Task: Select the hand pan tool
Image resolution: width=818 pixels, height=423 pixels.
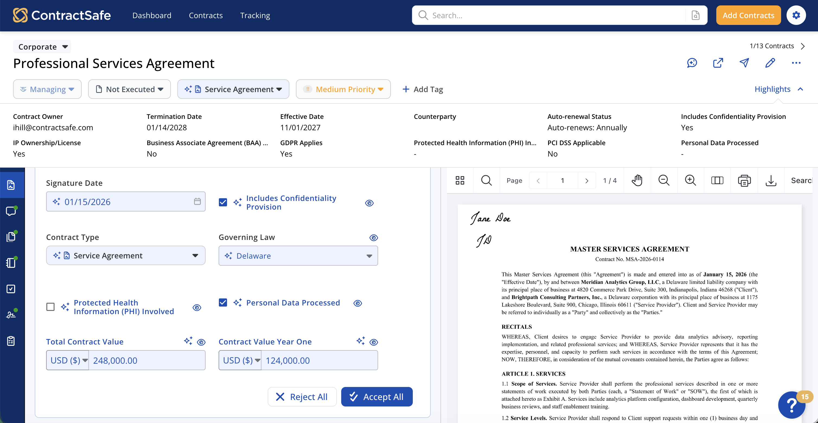Action: click(637, 180)
